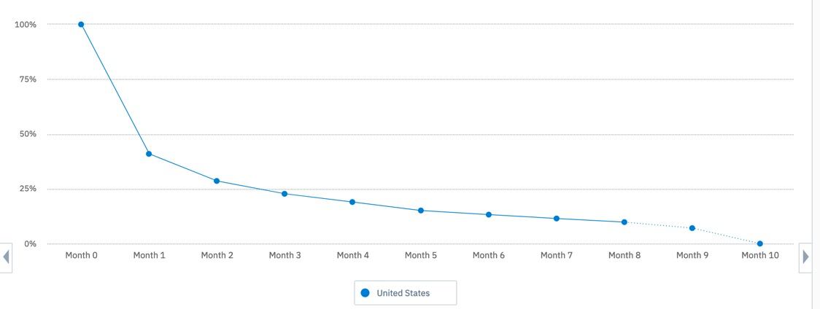Pick the Month 3 data point

(285, 194)
